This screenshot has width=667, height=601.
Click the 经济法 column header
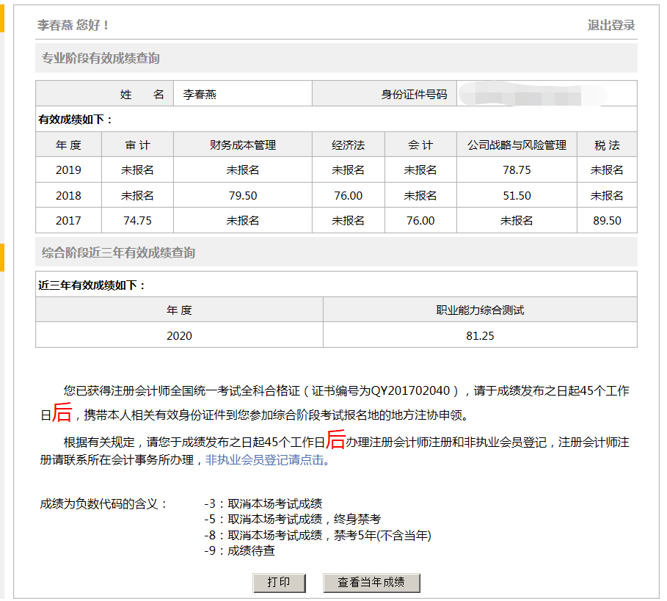[348, 145]
